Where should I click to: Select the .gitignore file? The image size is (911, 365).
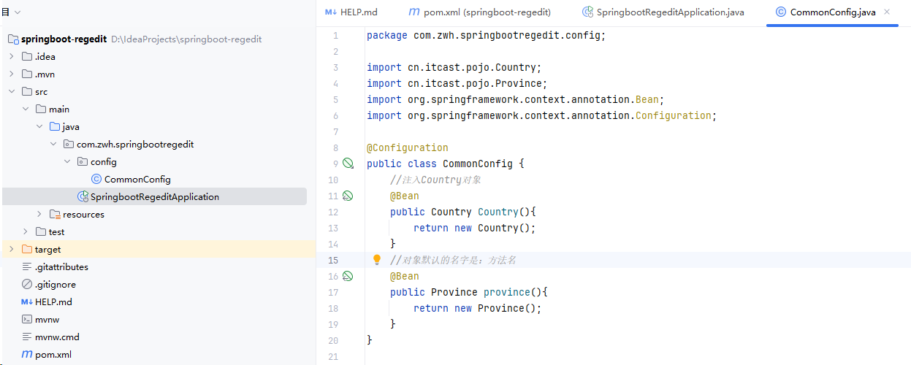coord(56,284)
